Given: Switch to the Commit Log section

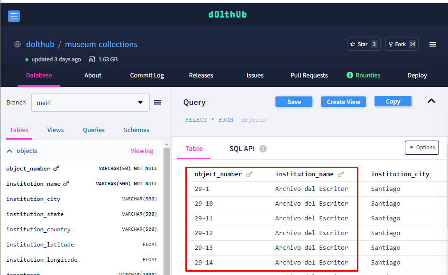Looking at the screenshot, I should (x=147, y=75).
